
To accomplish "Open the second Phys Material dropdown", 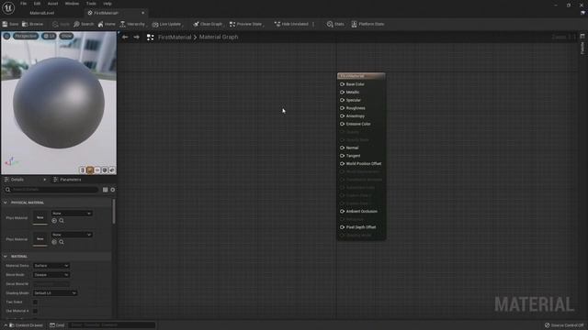I will tap(72, 235).
